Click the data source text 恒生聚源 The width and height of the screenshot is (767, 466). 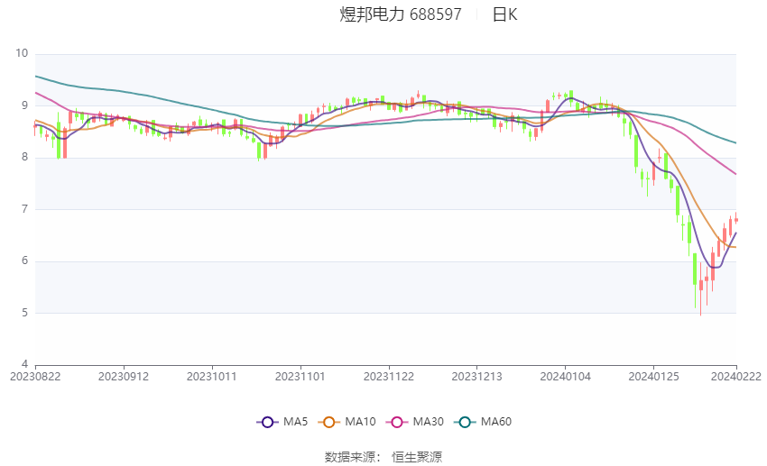(x=417, y=457)
